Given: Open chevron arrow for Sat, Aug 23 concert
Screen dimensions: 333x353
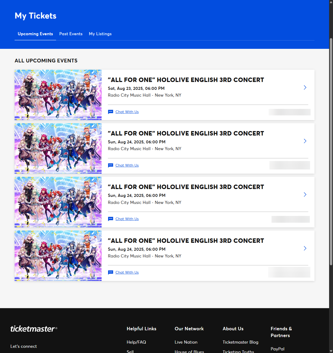Looking at the screenshot, I should [x=305, y=87].
